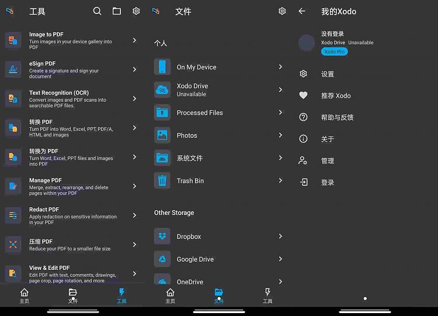438x316 pixels.
Task: Tap the user-gear icon beside 管理
Action: 303,161
